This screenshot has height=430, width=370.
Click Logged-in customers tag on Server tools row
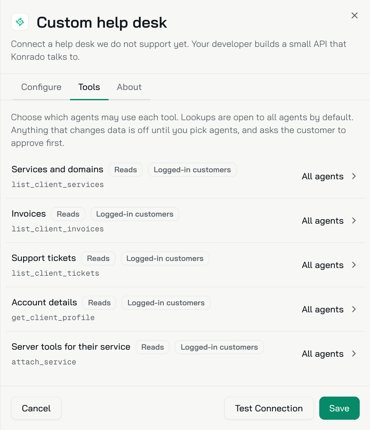(x=219, y=347)
